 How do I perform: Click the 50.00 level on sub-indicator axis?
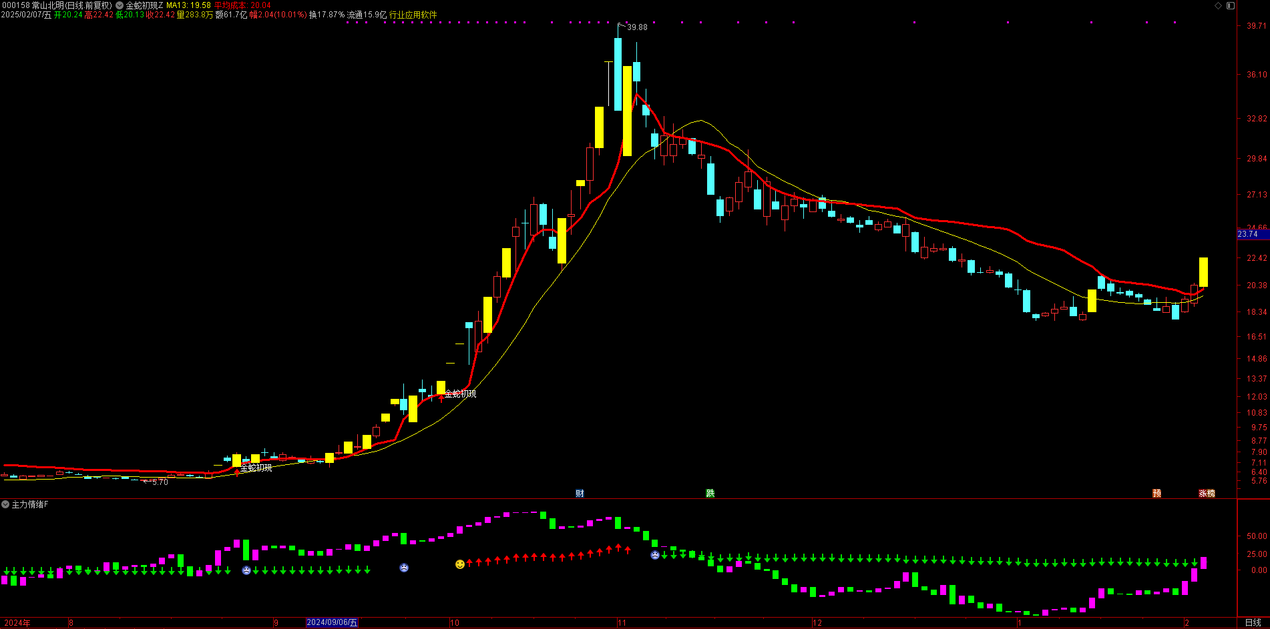coord(1257,536)
